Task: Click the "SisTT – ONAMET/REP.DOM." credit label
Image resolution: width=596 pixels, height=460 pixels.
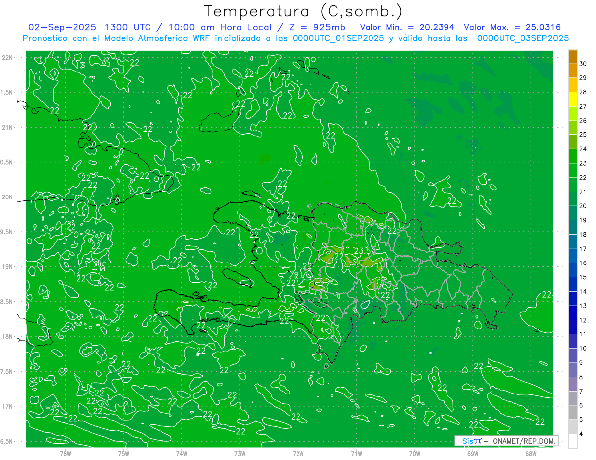Action: (506, 441)
